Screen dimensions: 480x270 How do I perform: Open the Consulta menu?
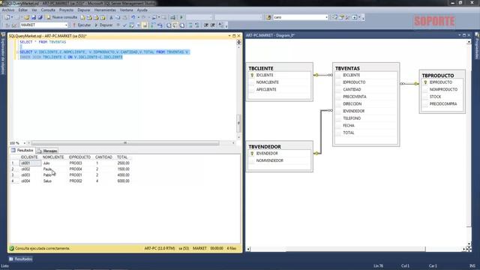pos(48,10)
